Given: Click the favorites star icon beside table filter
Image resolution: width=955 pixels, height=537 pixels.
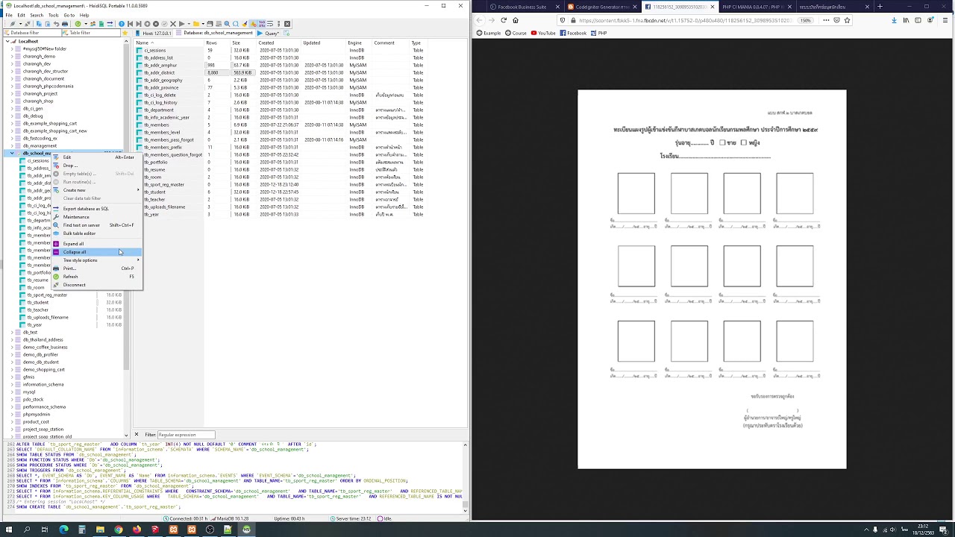Looking at the screenshot, I should [x=125, y=33].
